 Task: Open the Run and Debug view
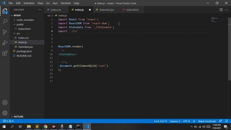click(5, 43)
